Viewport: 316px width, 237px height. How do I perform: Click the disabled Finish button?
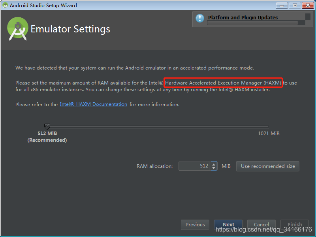(x=295, y=224)
